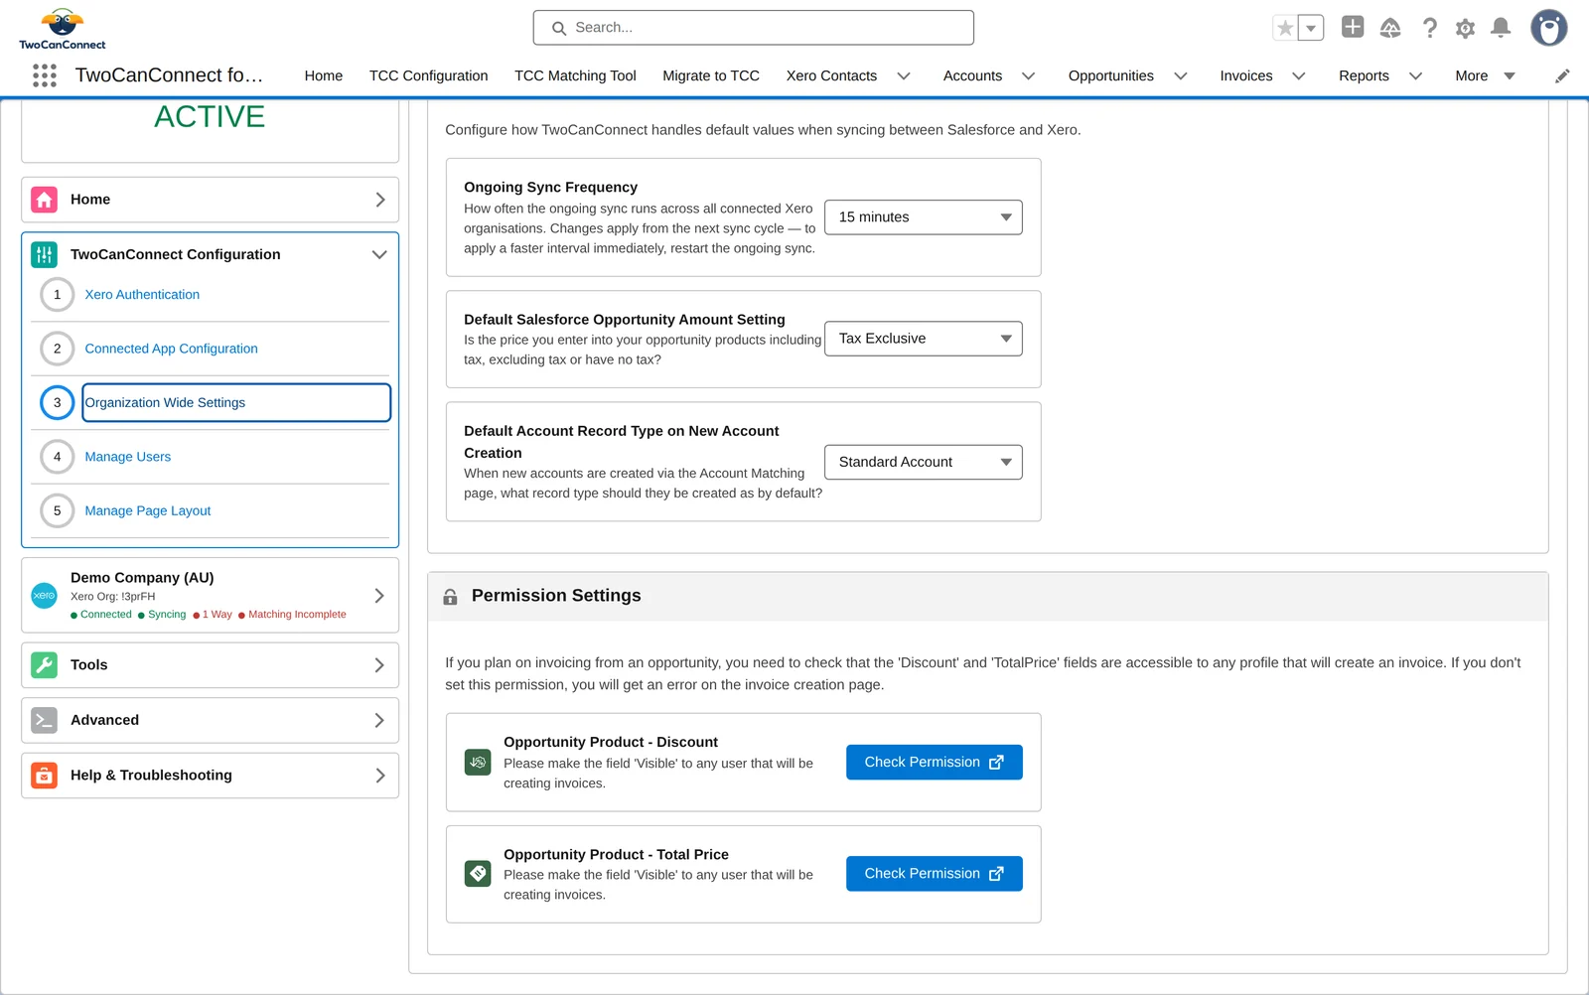
Task: Open the Ongoing Sync Frequency dropdown
Action: (x=924, y=217)
